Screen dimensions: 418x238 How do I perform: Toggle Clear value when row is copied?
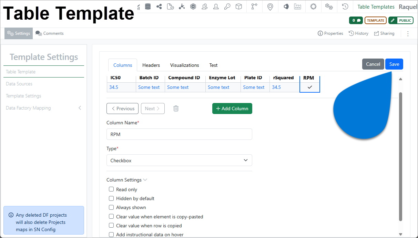point(111,226)
